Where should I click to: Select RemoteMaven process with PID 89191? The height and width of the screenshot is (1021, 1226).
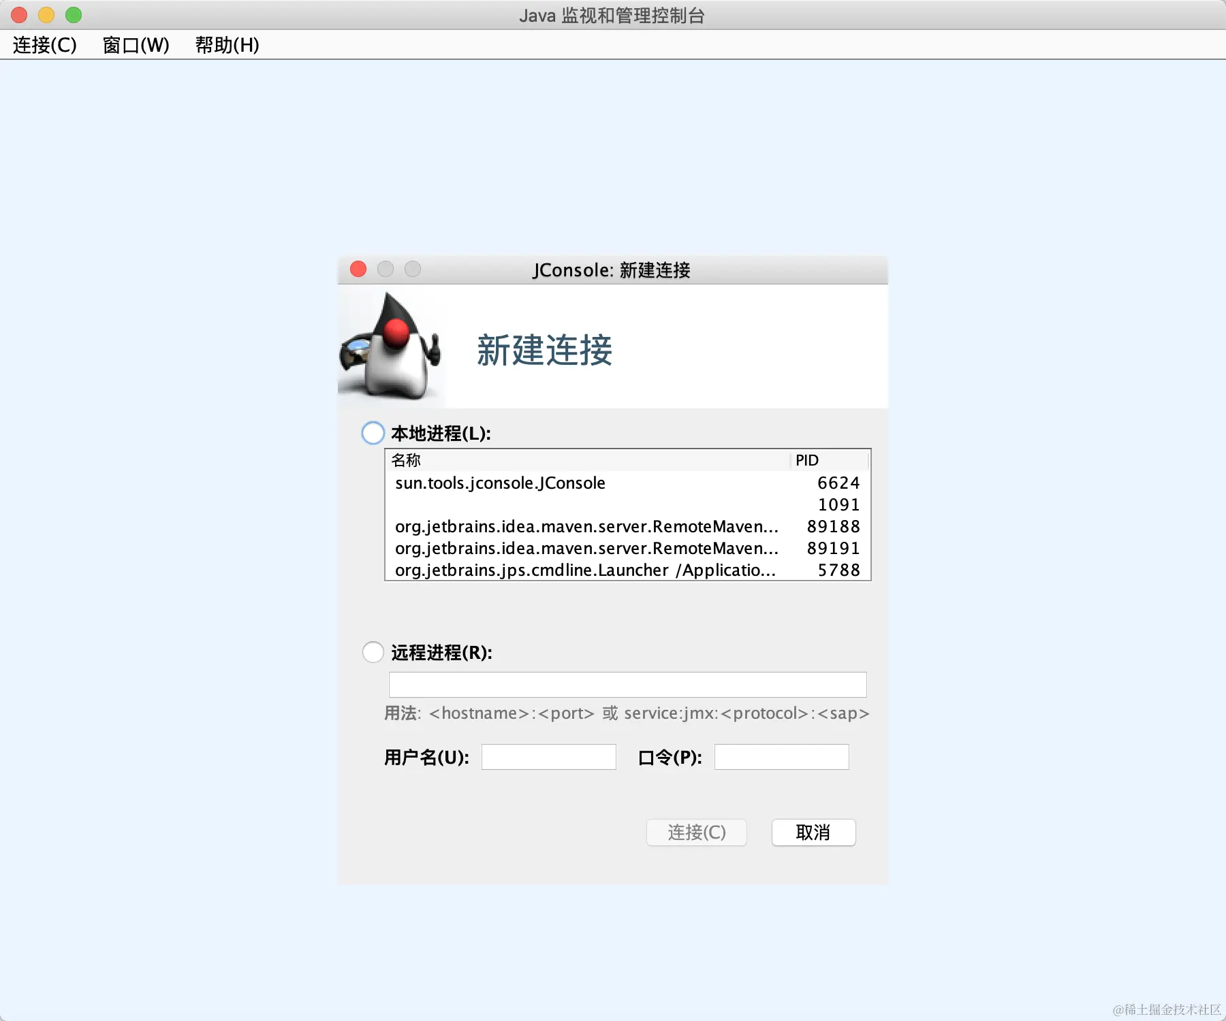tap(628, 548)
